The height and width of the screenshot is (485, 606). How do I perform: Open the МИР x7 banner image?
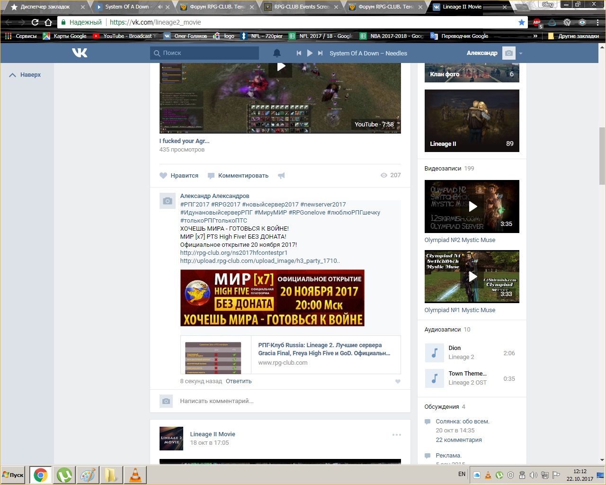coord(272,298)
